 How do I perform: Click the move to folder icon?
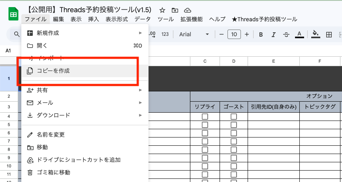tap(175, 10)
